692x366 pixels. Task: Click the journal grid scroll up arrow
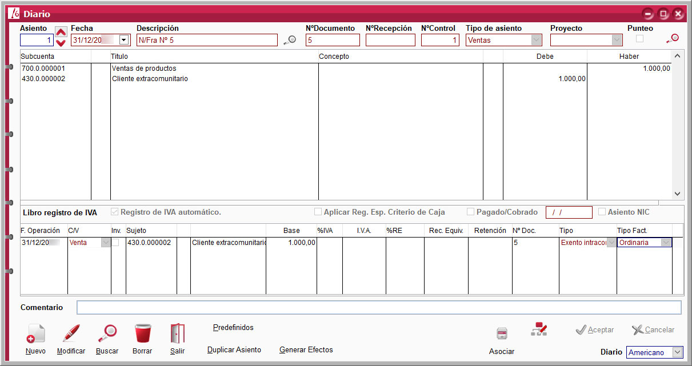pos(677,56)
